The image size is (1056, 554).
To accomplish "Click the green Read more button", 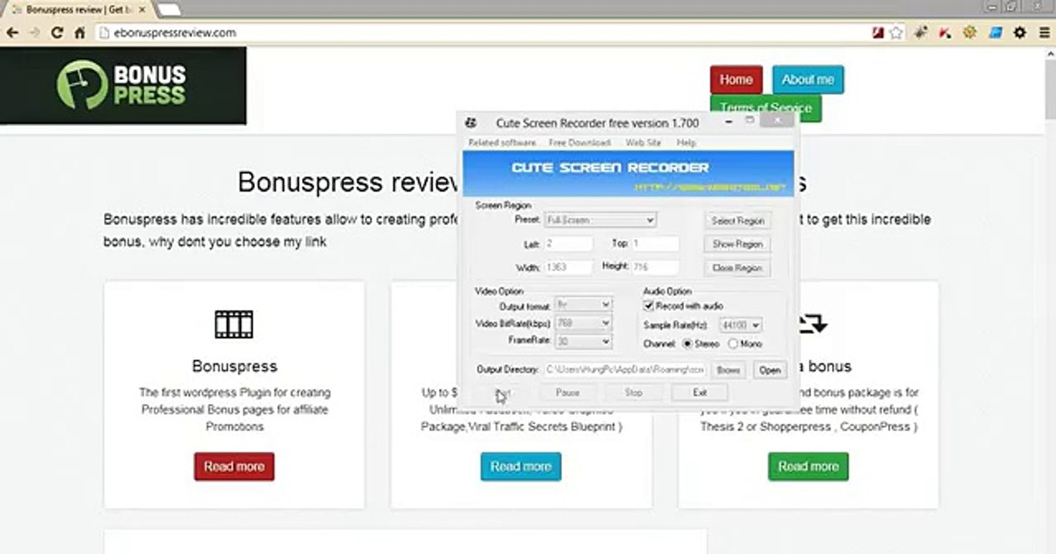I will (x=808, y=466).
